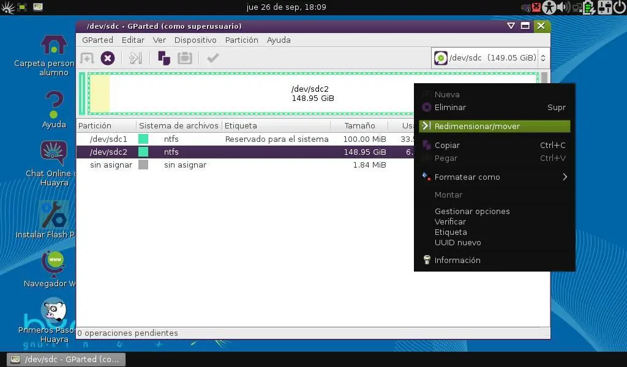Click the battery charging tray icon
Viewport: 627px width, 367px height.
click(589, 7)
